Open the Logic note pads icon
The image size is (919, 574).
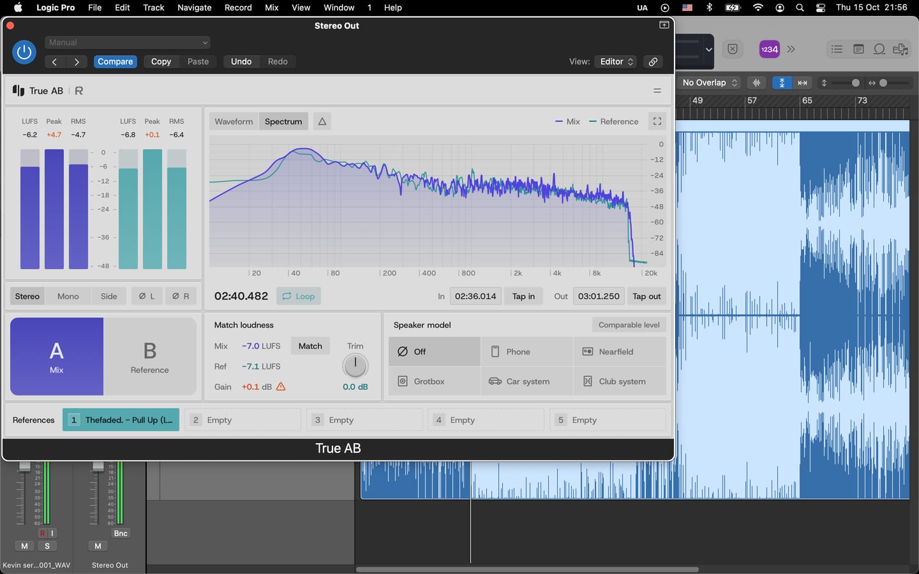858,49
